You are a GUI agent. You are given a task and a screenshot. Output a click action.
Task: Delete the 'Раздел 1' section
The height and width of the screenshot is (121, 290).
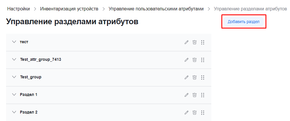[x=195, y=95]
